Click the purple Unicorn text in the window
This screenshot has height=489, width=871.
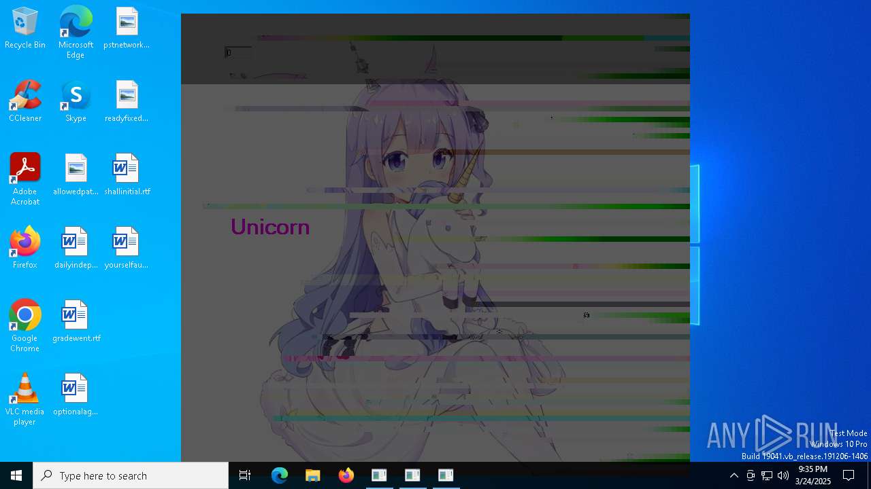tap(270, 227)
